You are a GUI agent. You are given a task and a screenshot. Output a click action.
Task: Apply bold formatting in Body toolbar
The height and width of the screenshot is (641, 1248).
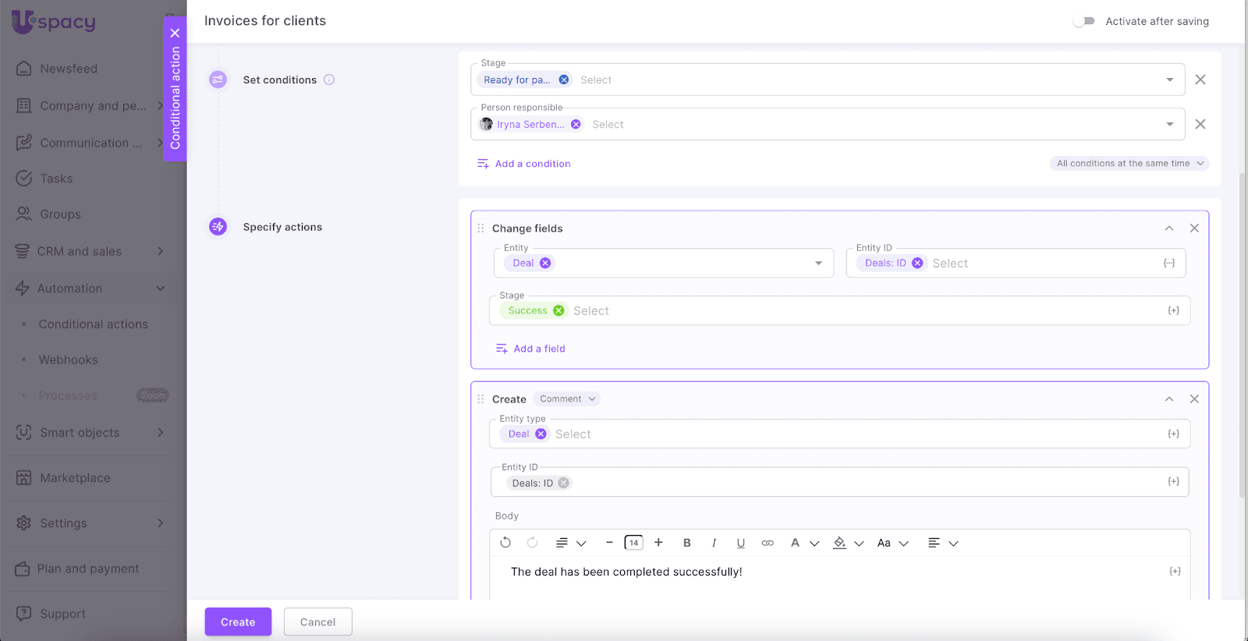[x=687, y=543]
